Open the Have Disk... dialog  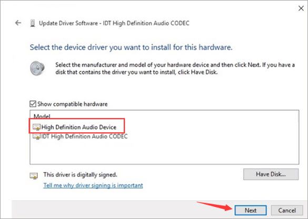271,174
